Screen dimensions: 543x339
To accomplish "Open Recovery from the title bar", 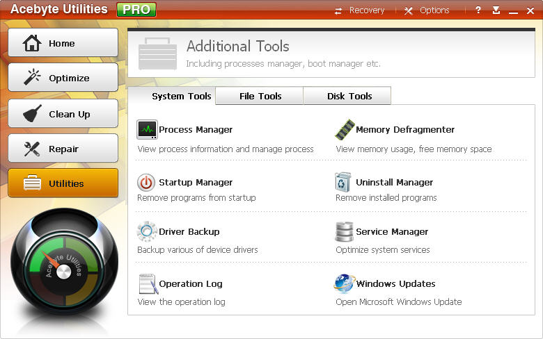I will [x=367, y=10].
